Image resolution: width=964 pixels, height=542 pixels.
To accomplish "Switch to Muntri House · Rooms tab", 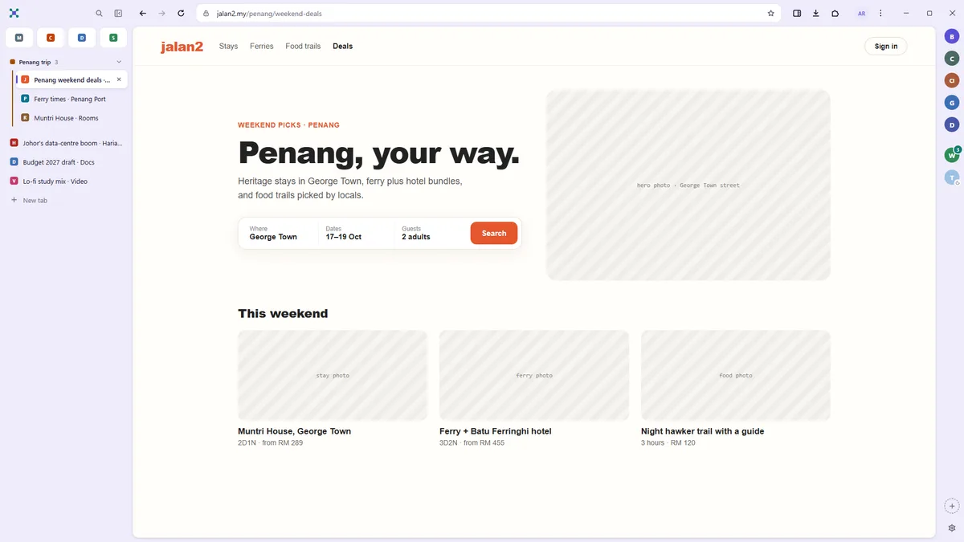I will point(71,118).
